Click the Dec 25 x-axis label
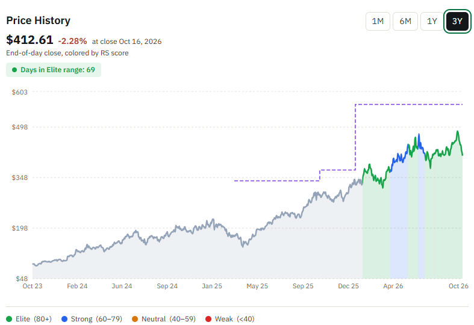474x325 pixels. tap(348, 286)
